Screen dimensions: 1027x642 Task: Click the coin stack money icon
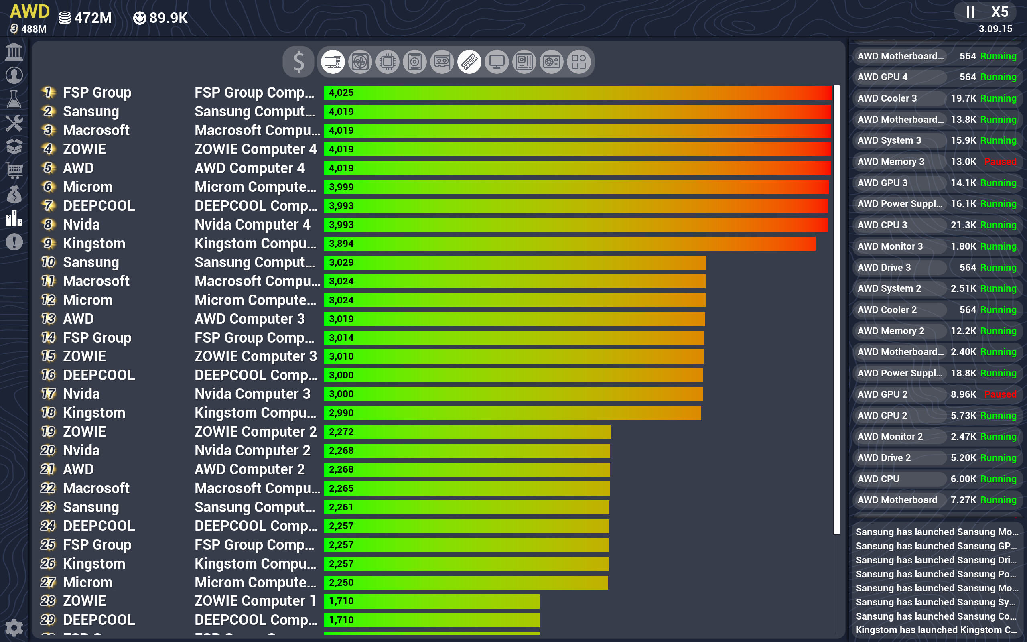coord(65,18)
